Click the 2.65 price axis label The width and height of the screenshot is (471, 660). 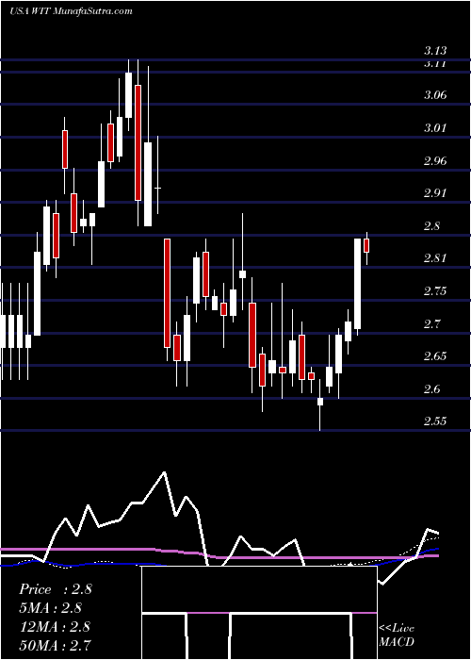435,356
